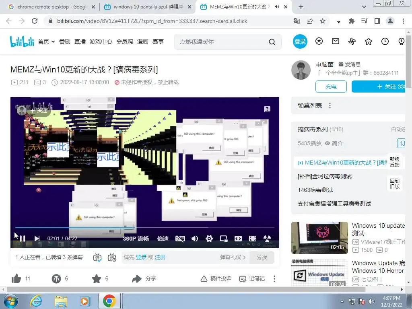
Task: Click the 充电 charge button
Action: click(331, 87)
